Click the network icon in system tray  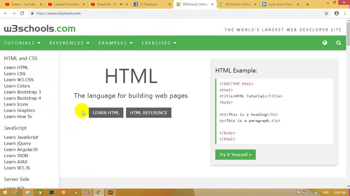tap(311, 193)
